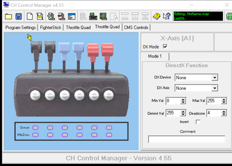Viewport: 232px width, 166px height.
Task: Click the Max Val number field
Action: (x=214, y=101)
